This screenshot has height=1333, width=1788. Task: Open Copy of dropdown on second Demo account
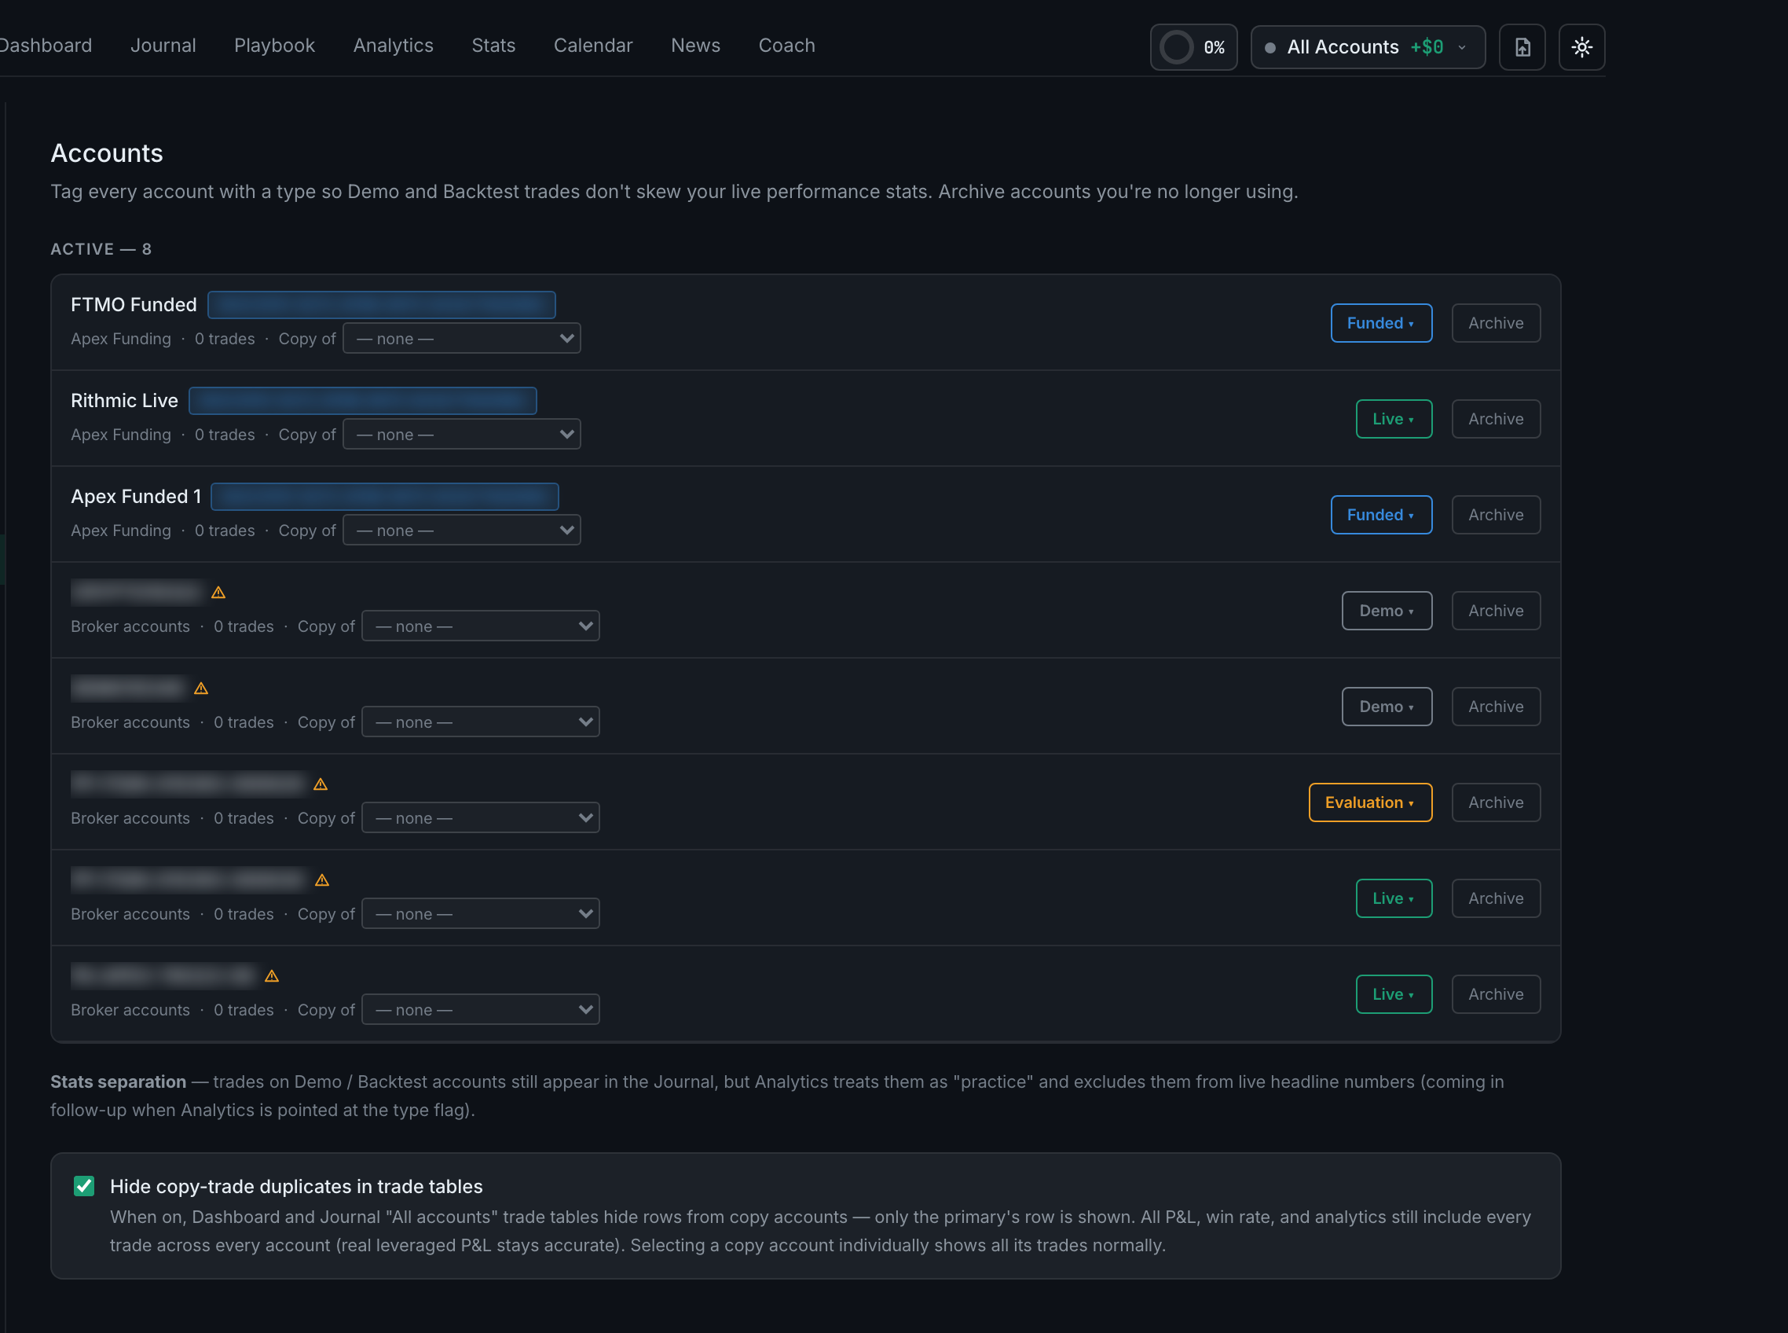click(x=481, y=723)
